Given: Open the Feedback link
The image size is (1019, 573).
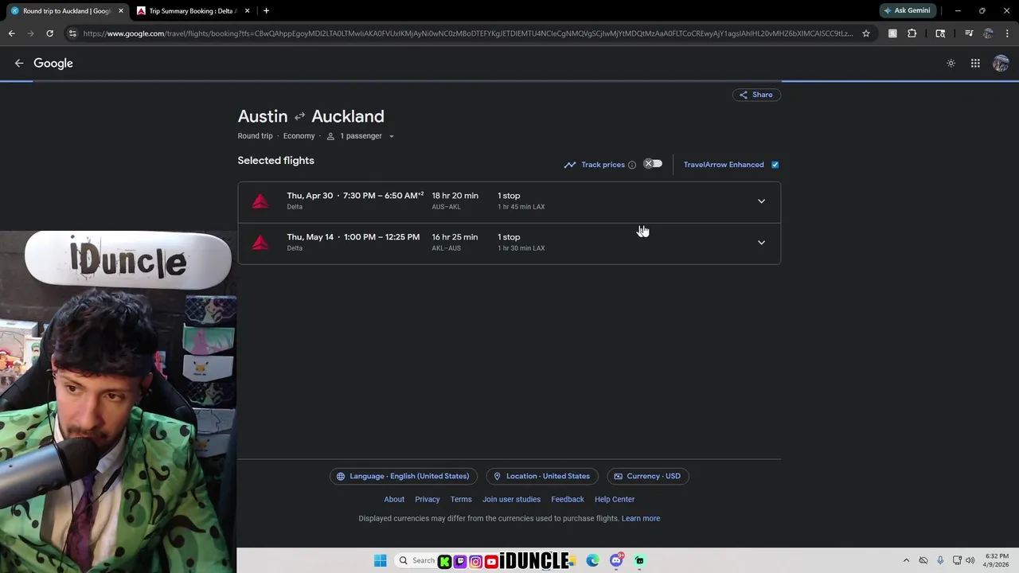Looking at the screenshot, I should point(568,499).
